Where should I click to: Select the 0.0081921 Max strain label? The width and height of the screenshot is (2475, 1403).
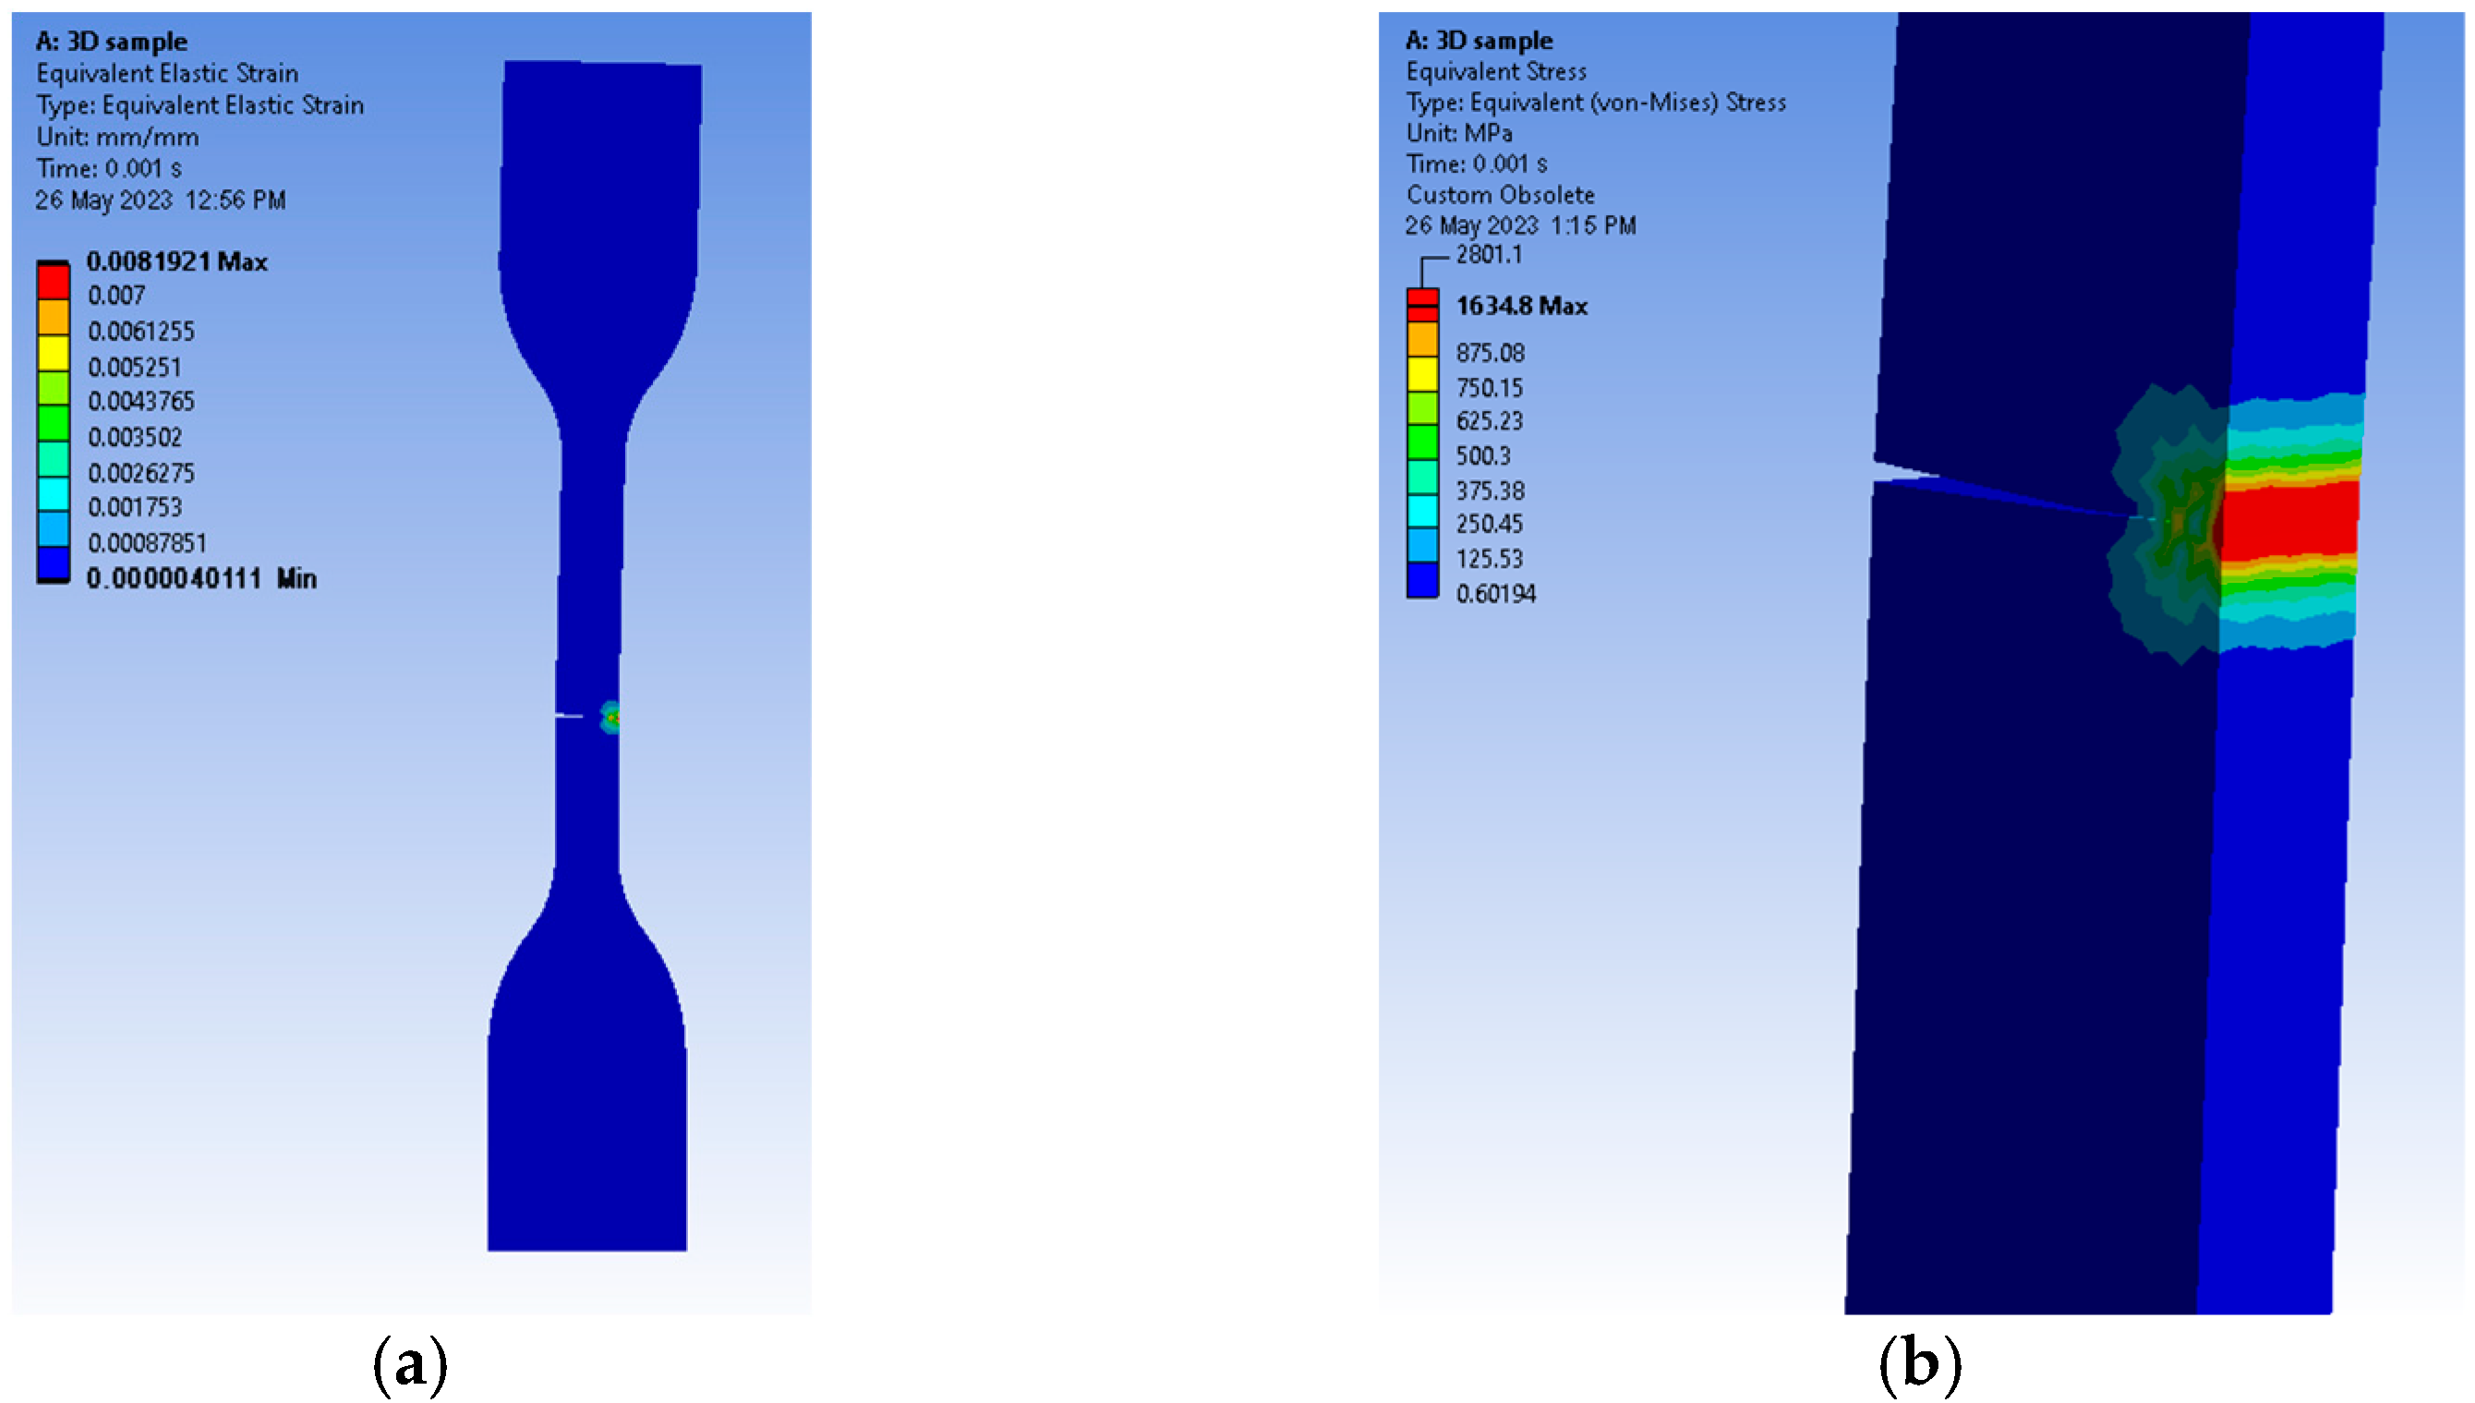pos(176,261)
